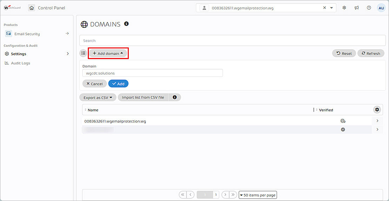The width and height of the screenshot is (389, 201).
Task: Click unverified globe icon for wgemailprotection domain
Action: point(343,121)
